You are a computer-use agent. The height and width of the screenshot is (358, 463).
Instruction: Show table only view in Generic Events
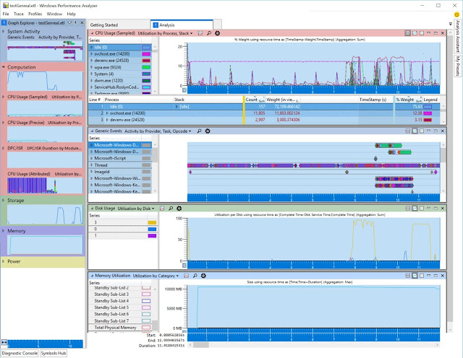coord(422,131)
